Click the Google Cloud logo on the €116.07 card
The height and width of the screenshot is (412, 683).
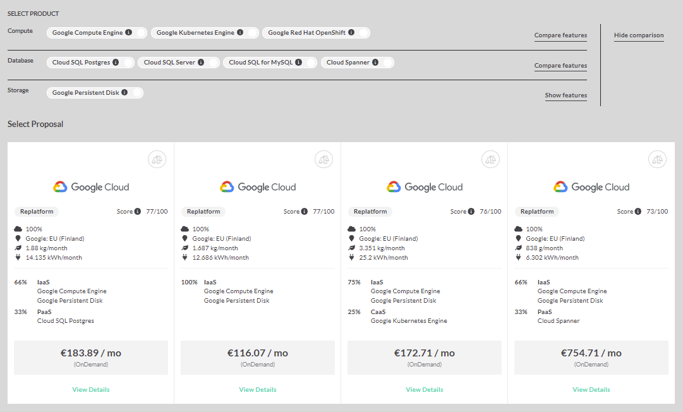258,187
